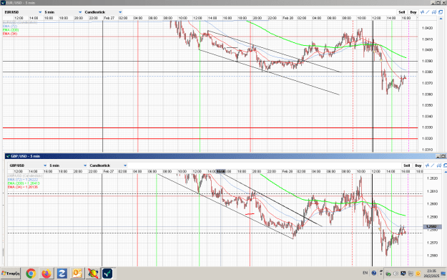
Task: Click the orange update tray icon
Action: (x=418, y=274)
